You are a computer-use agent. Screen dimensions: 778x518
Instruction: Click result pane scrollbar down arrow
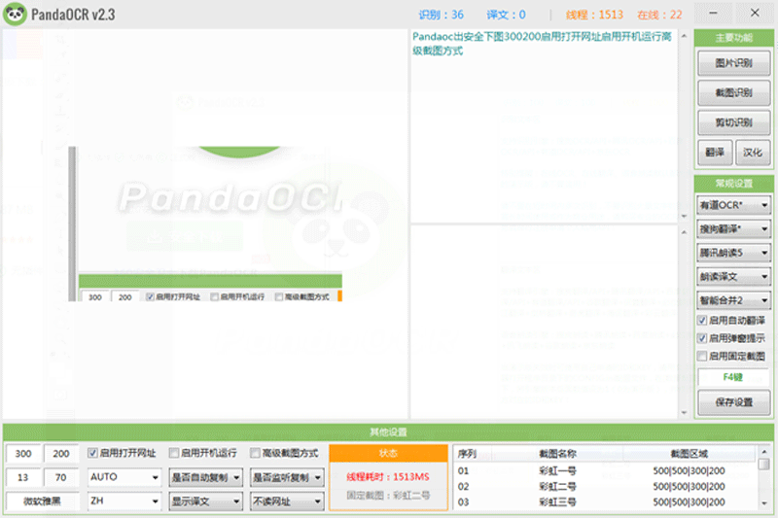pyautogui.click(x=685, y=216)
